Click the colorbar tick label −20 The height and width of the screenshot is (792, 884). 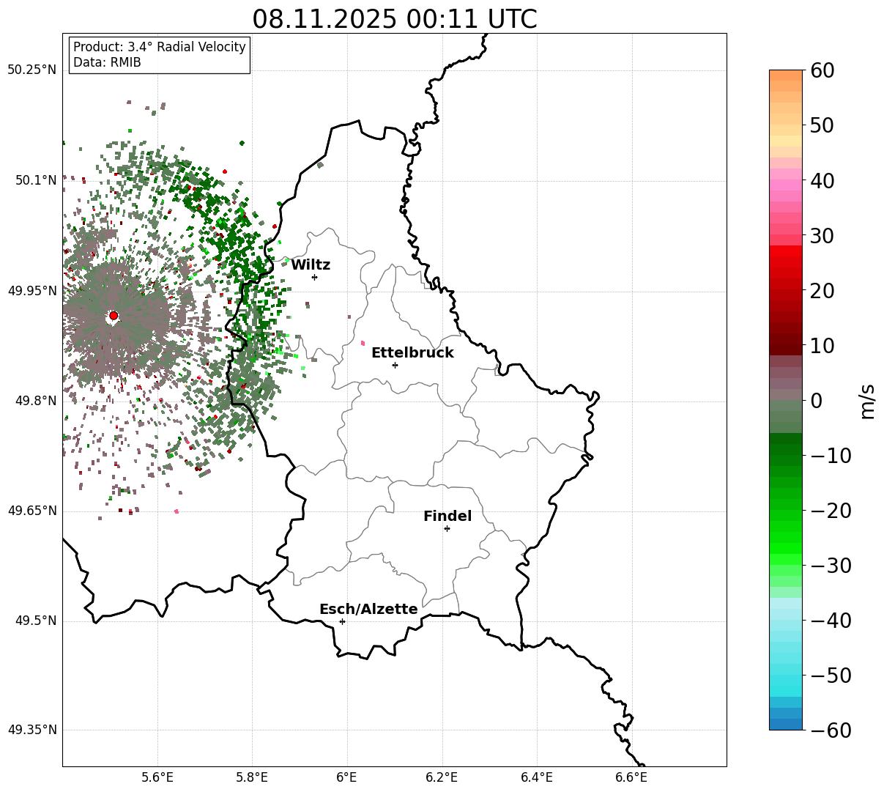pyautogui.click(x=831, y=511)
